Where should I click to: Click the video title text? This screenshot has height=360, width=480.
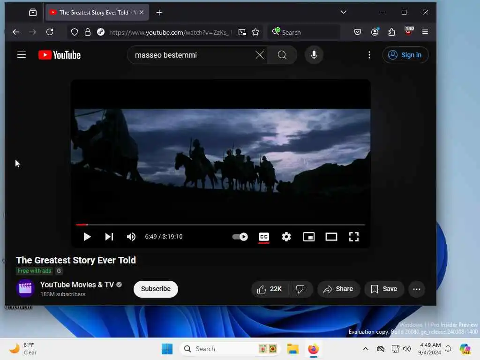(76, 260)
